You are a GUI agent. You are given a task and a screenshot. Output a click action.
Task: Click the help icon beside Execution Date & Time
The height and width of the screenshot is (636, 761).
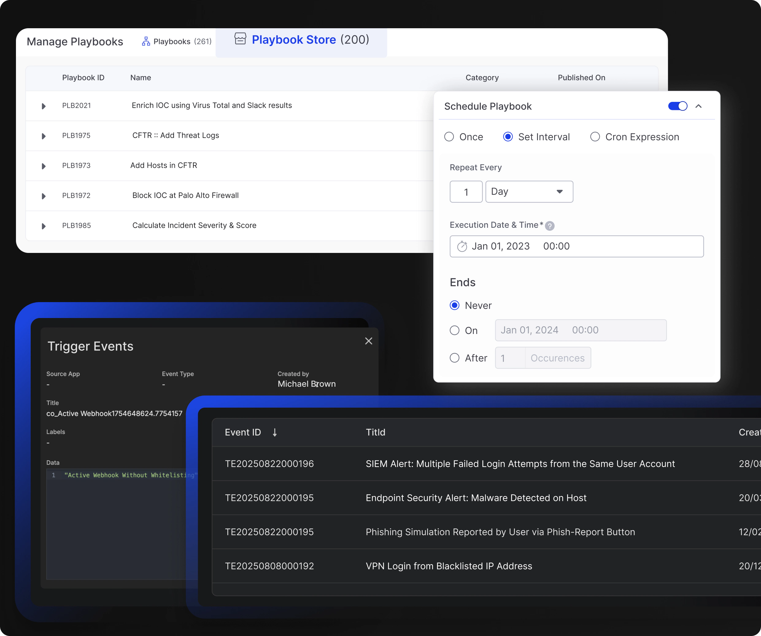click(x=550, y=226)
